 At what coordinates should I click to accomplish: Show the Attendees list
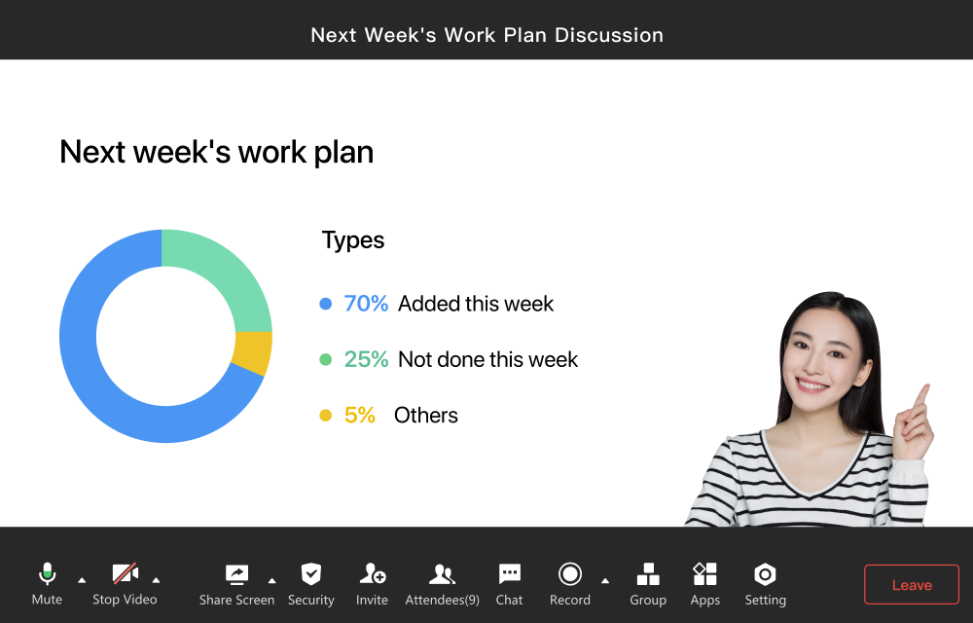(x=443, y=584)
